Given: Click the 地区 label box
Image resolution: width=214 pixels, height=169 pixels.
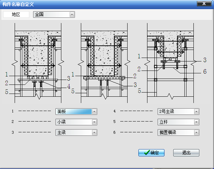Looking at the screenshot, I should [x=16, y=14].
